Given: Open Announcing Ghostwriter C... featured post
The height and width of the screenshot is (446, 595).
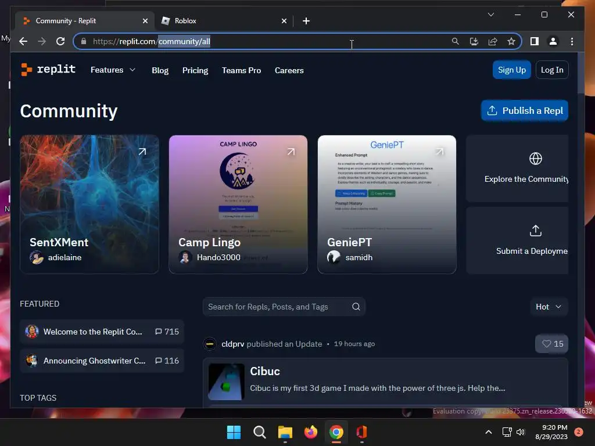Looking at the screenshot, I should pyautogui.click(x=102, y=361).
